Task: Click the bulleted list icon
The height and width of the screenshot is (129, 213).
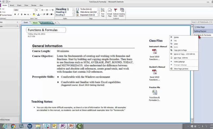Action: (42, 10)
